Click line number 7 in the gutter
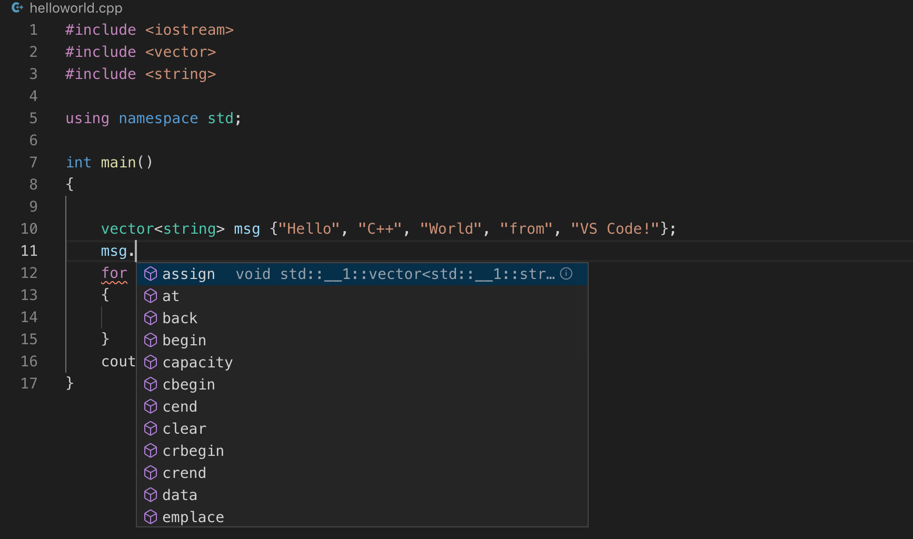 [34, 162]
